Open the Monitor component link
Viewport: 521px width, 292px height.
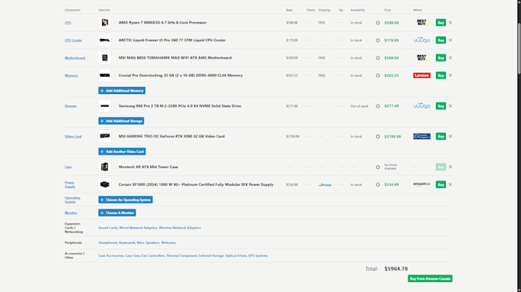coord(70,213)
